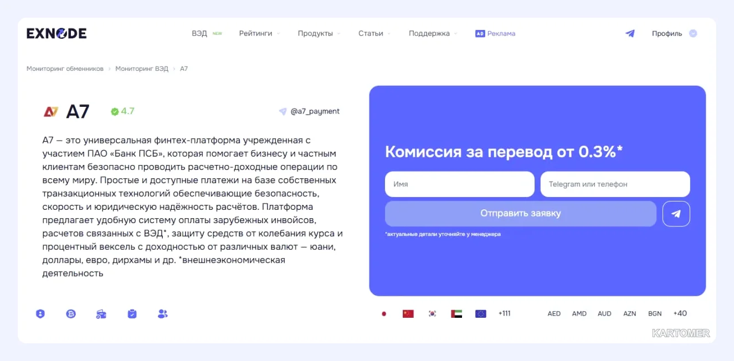734x361 pixels.
Task: Click the A7 company logo
Action: pyautogui.click(x=51, y=111)
